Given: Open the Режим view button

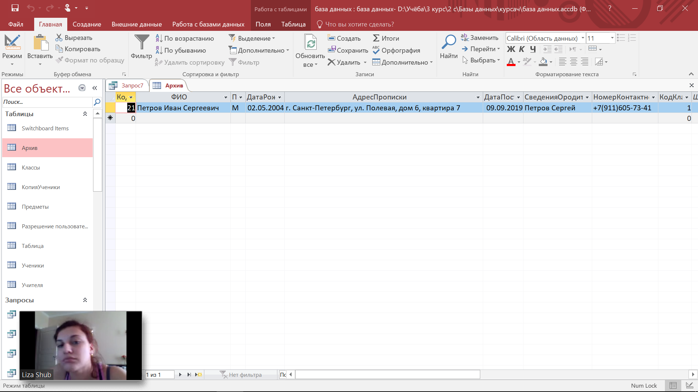Looking at the screenshot, I should 12,50.
